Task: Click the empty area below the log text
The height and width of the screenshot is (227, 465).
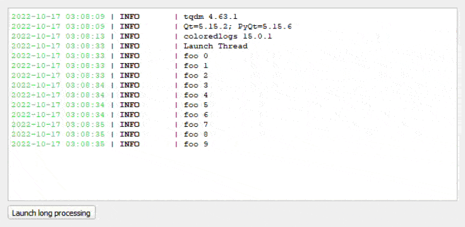Action: tap(232, 175)
